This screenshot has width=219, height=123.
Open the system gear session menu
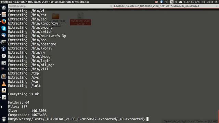[x=216, y=2]
